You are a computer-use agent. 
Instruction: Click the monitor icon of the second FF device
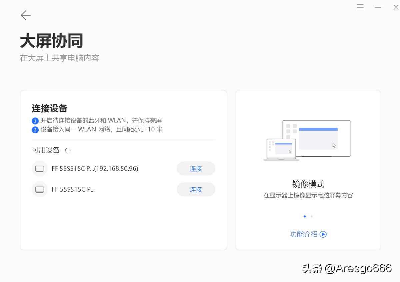point(39,189)
